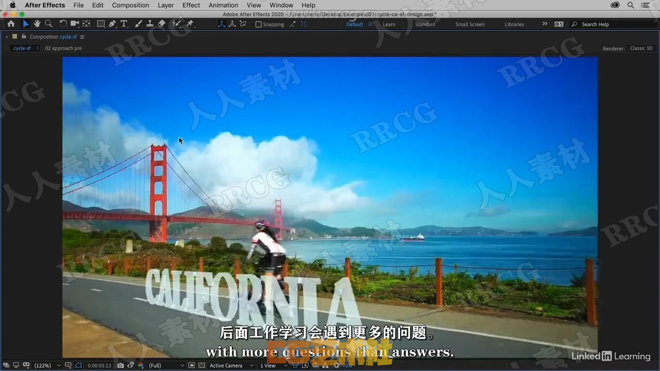The height and width of the screenshot is (371, 660).
Task: Expand the workspace overflow chevrons
Action: (544, 24)
